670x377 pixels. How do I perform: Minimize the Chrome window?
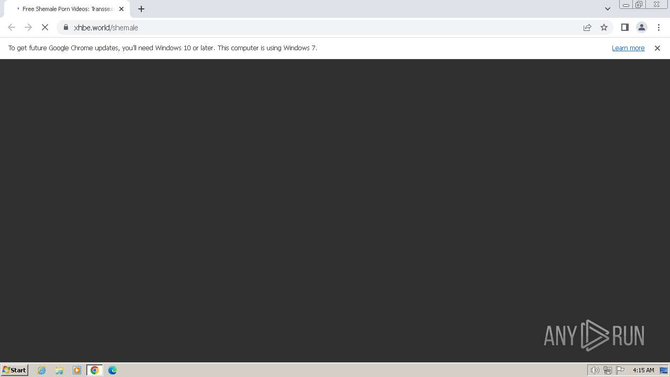[626, 5]
